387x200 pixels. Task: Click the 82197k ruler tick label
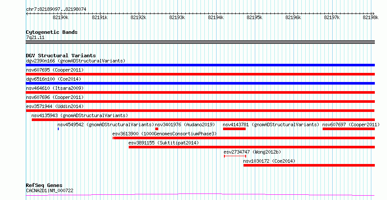click(x=332, y=18)
